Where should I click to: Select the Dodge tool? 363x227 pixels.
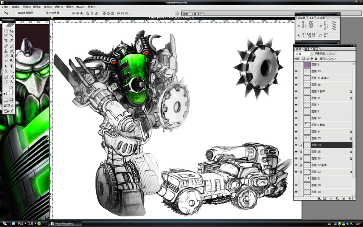11,60
